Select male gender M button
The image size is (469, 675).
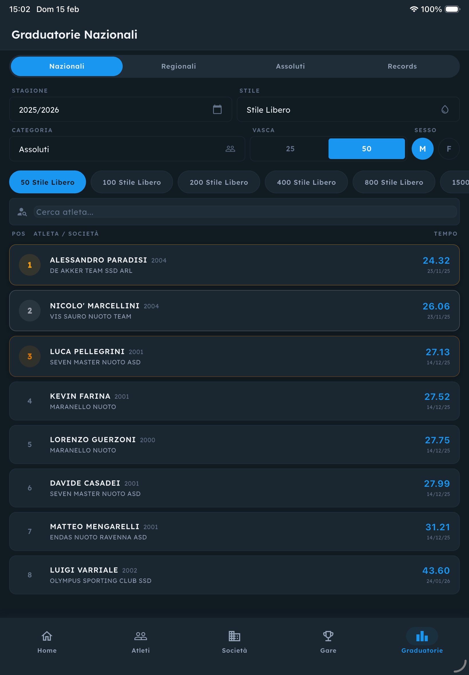422,149
